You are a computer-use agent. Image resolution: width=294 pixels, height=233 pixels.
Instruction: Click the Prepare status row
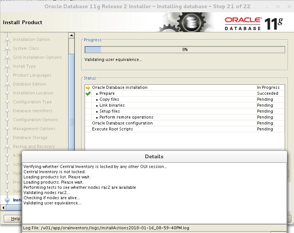[x=185, y=94]
